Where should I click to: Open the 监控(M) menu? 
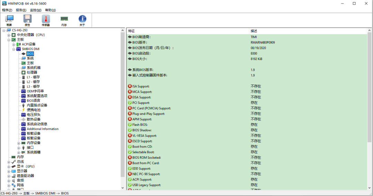36,10
